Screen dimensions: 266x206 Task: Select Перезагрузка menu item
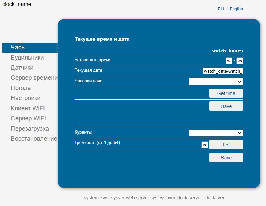click(30, 129)
